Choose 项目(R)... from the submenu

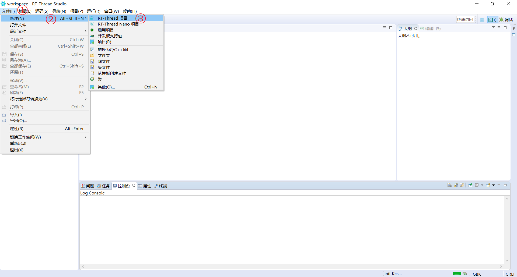click(126, 42)
